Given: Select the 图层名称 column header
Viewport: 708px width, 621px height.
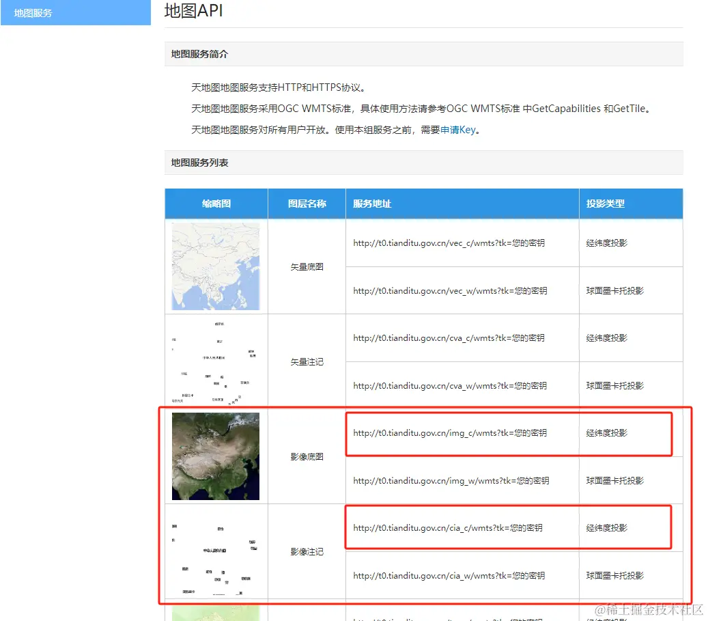Looking at the screenshot, I should [x=307, y=204].
